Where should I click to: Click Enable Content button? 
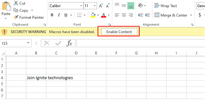pos(119,32)
